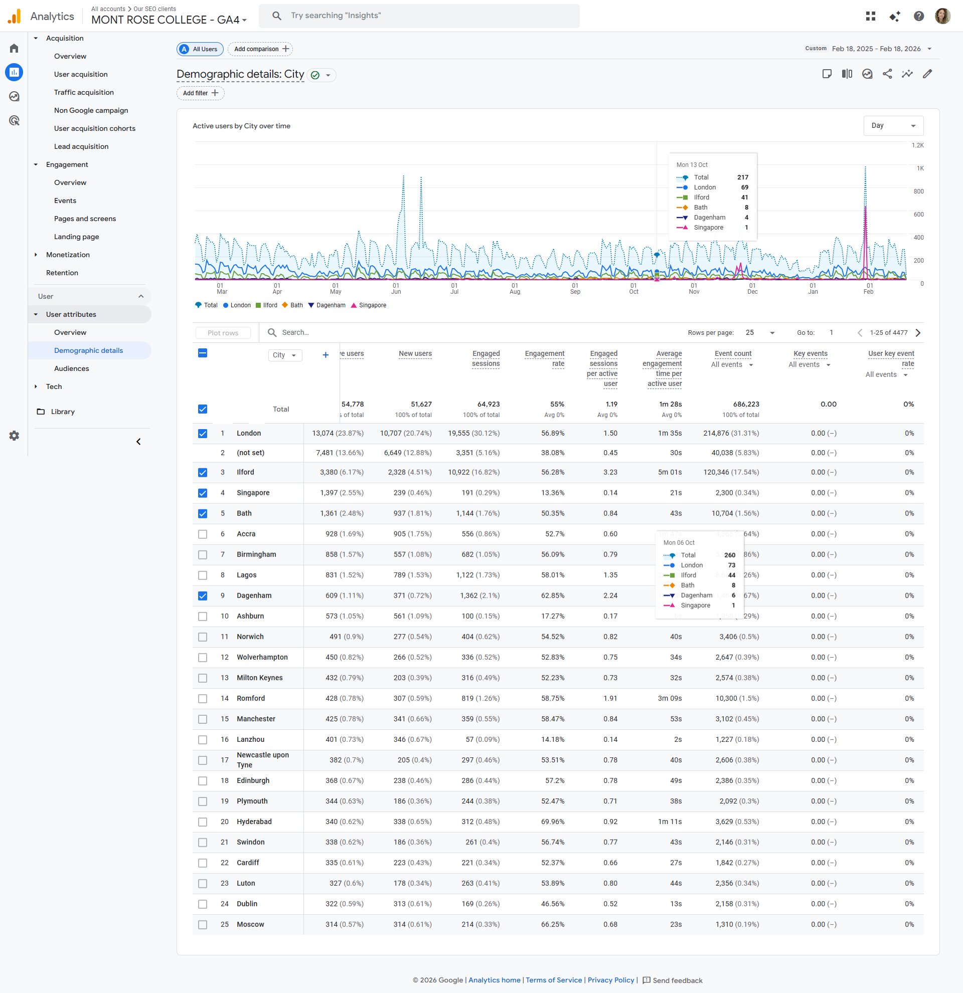The width and height of the screenshot is (963, 993).
Task: Check the Accra row checkbox
Action: click(203, 534)
